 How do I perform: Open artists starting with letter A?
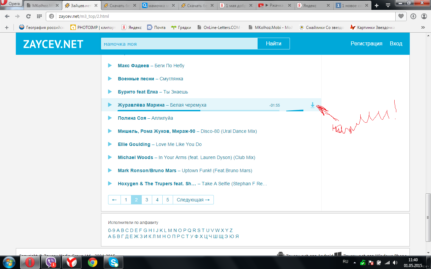pyautogui.click(x=118, y=230)
